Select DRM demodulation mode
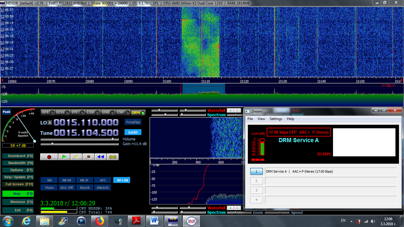 tap(138, 112)
